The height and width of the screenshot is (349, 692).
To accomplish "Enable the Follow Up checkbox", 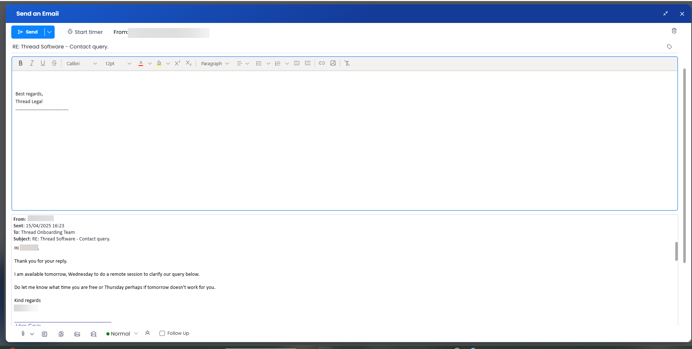I will pyautogui.click(x=162, y=333).
